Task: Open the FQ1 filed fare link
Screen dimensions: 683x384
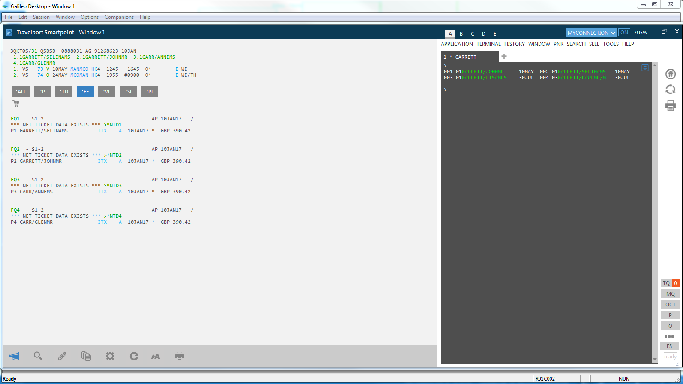Action: tap(15, 119)
